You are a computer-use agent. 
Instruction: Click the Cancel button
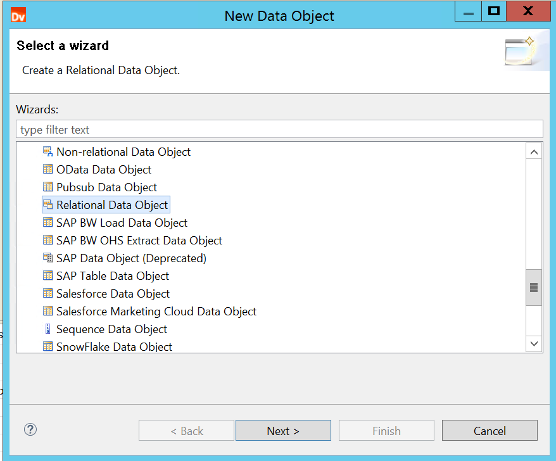click(490, 431)
